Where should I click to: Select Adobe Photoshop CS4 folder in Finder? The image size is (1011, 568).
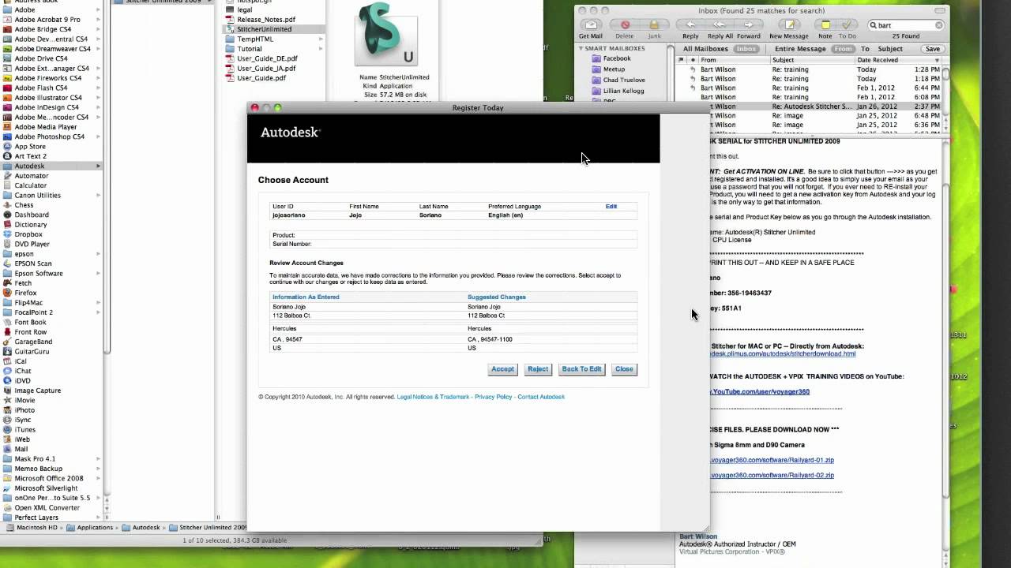tap(49, 136)
